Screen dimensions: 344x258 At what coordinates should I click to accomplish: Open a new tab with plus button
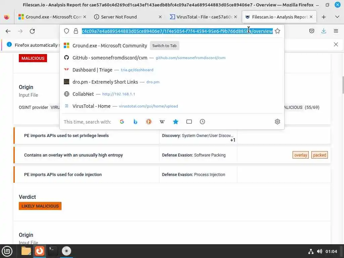(324, 17)
